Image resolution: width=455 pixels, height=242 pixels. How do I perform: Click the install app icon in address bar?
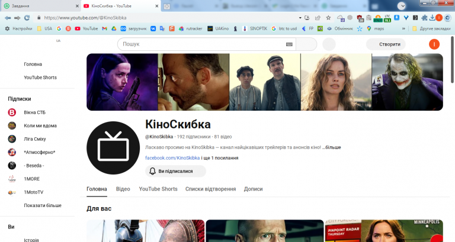click(307, 18)
